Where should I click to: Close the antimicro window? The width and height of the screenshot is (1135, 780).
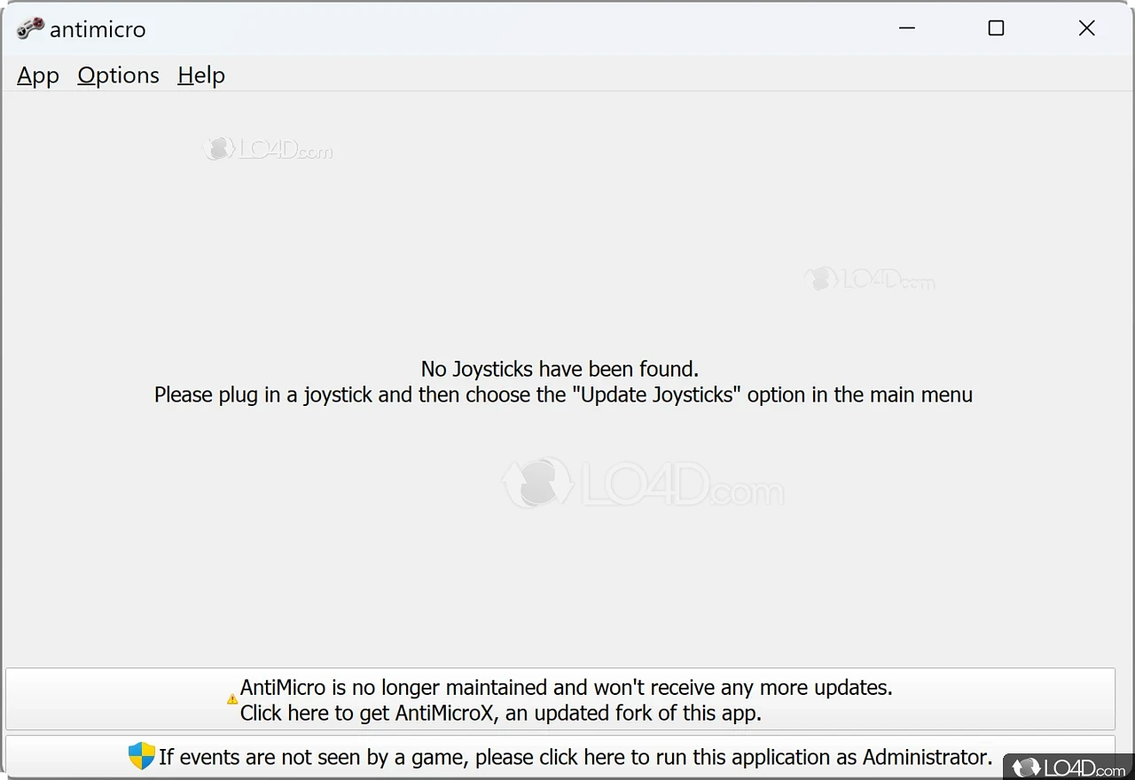pyautogui.click(x=1086, y=28)
